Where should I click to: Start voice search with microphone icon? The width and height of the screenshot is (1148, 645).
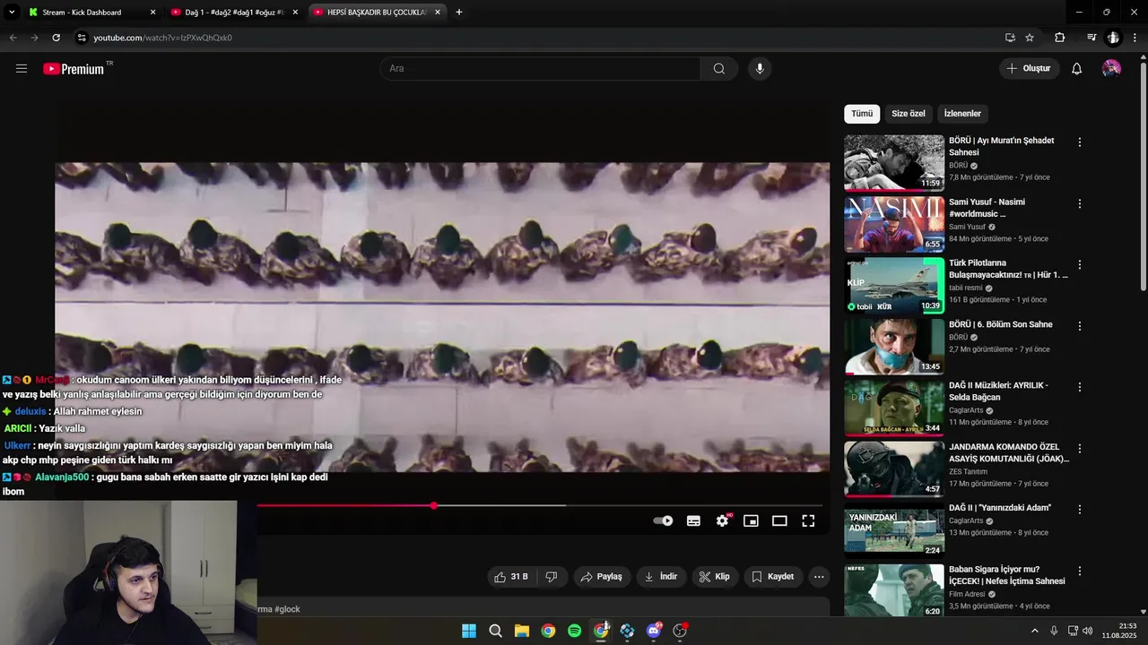[x=760, y=68]
